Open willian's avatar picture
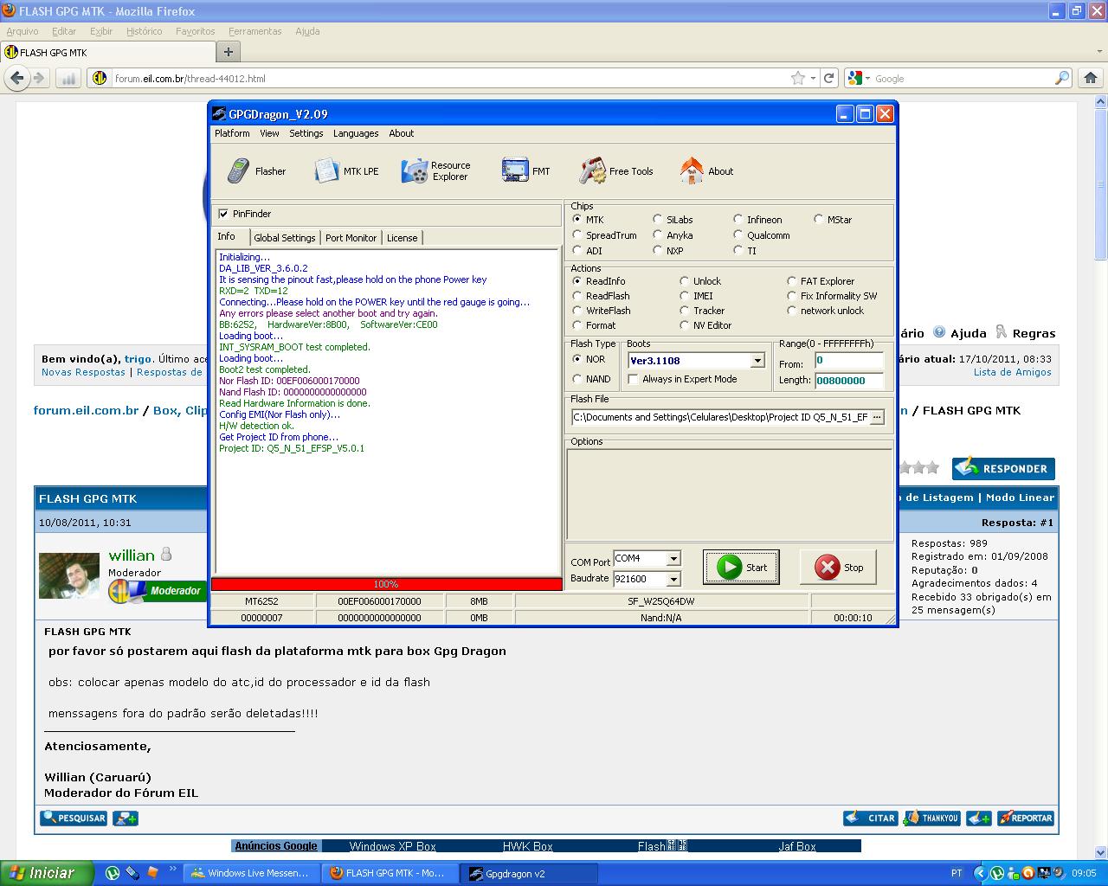Viewport: 1108px width, 886px height. (x=69, y=575)
